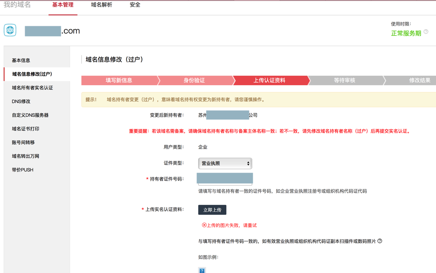The image size is (436, 273).
Task: Click 等待审核 progress step
Action: (346, 80)
